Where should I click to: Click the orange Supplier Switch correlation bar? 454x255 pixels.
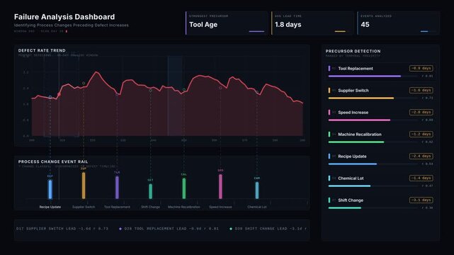pyautogui.click(x=361, y=98)
